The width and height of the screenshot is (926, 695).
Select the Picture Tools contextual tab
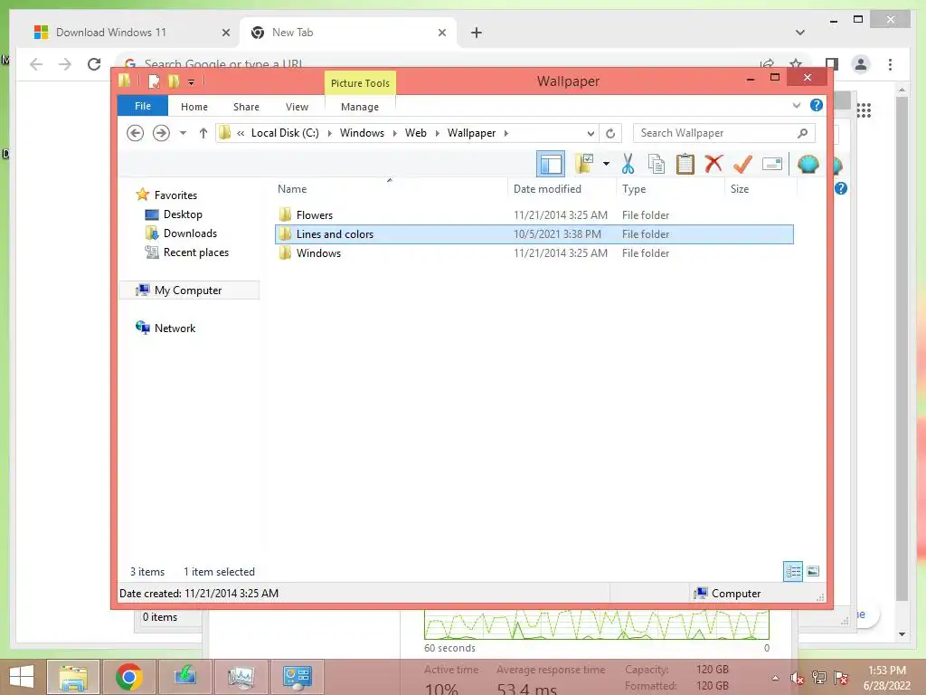[360, 83]
